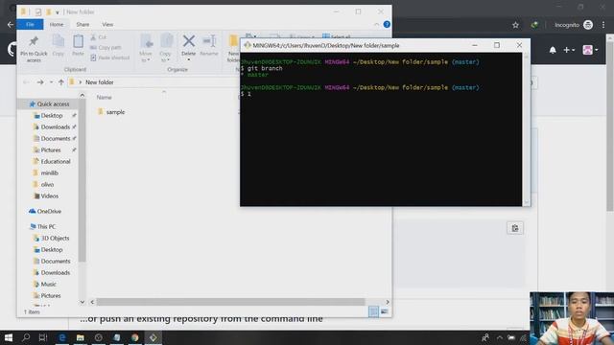The height and width of the screenshot is (345, 614).
Task: Bookmark this page with the star icon
Action: coord(515,25)
